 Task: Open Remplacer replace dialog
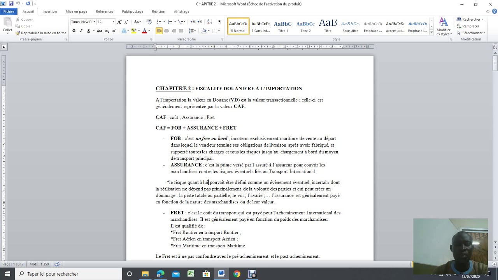pos(468,26)
